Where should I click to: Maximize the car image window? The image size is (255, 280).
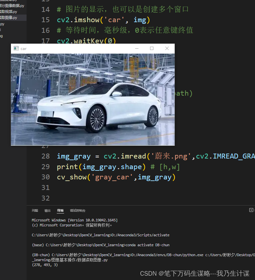click(152, 48)
